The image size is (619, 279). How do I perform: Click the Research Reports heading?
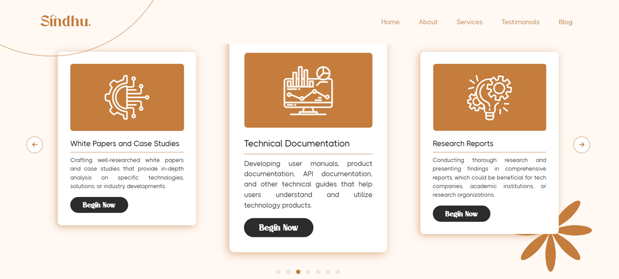[463, 143]
